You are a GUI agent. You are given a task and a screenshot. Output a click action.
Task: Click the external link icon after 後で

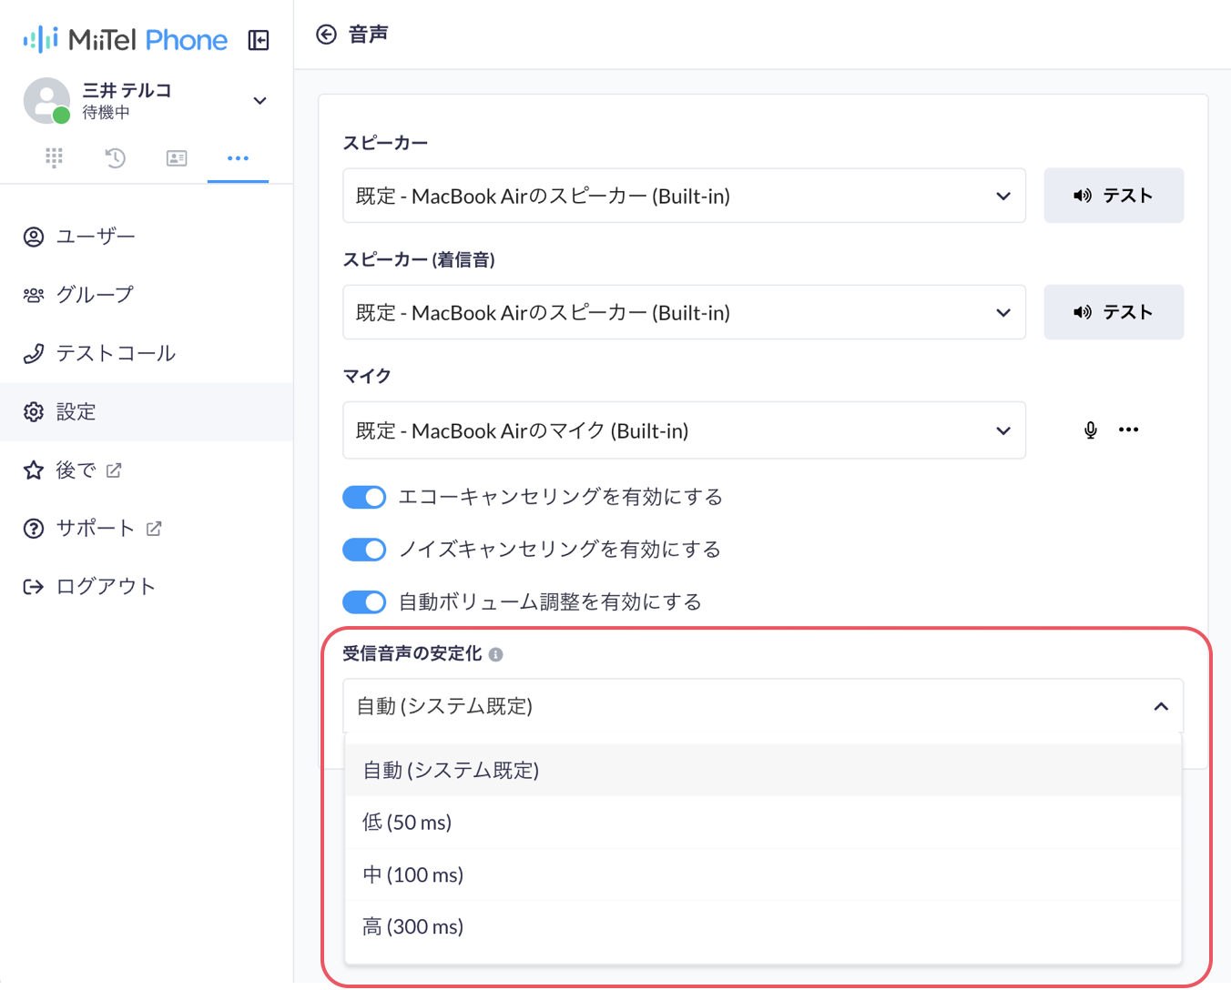[x=114, y=470]
